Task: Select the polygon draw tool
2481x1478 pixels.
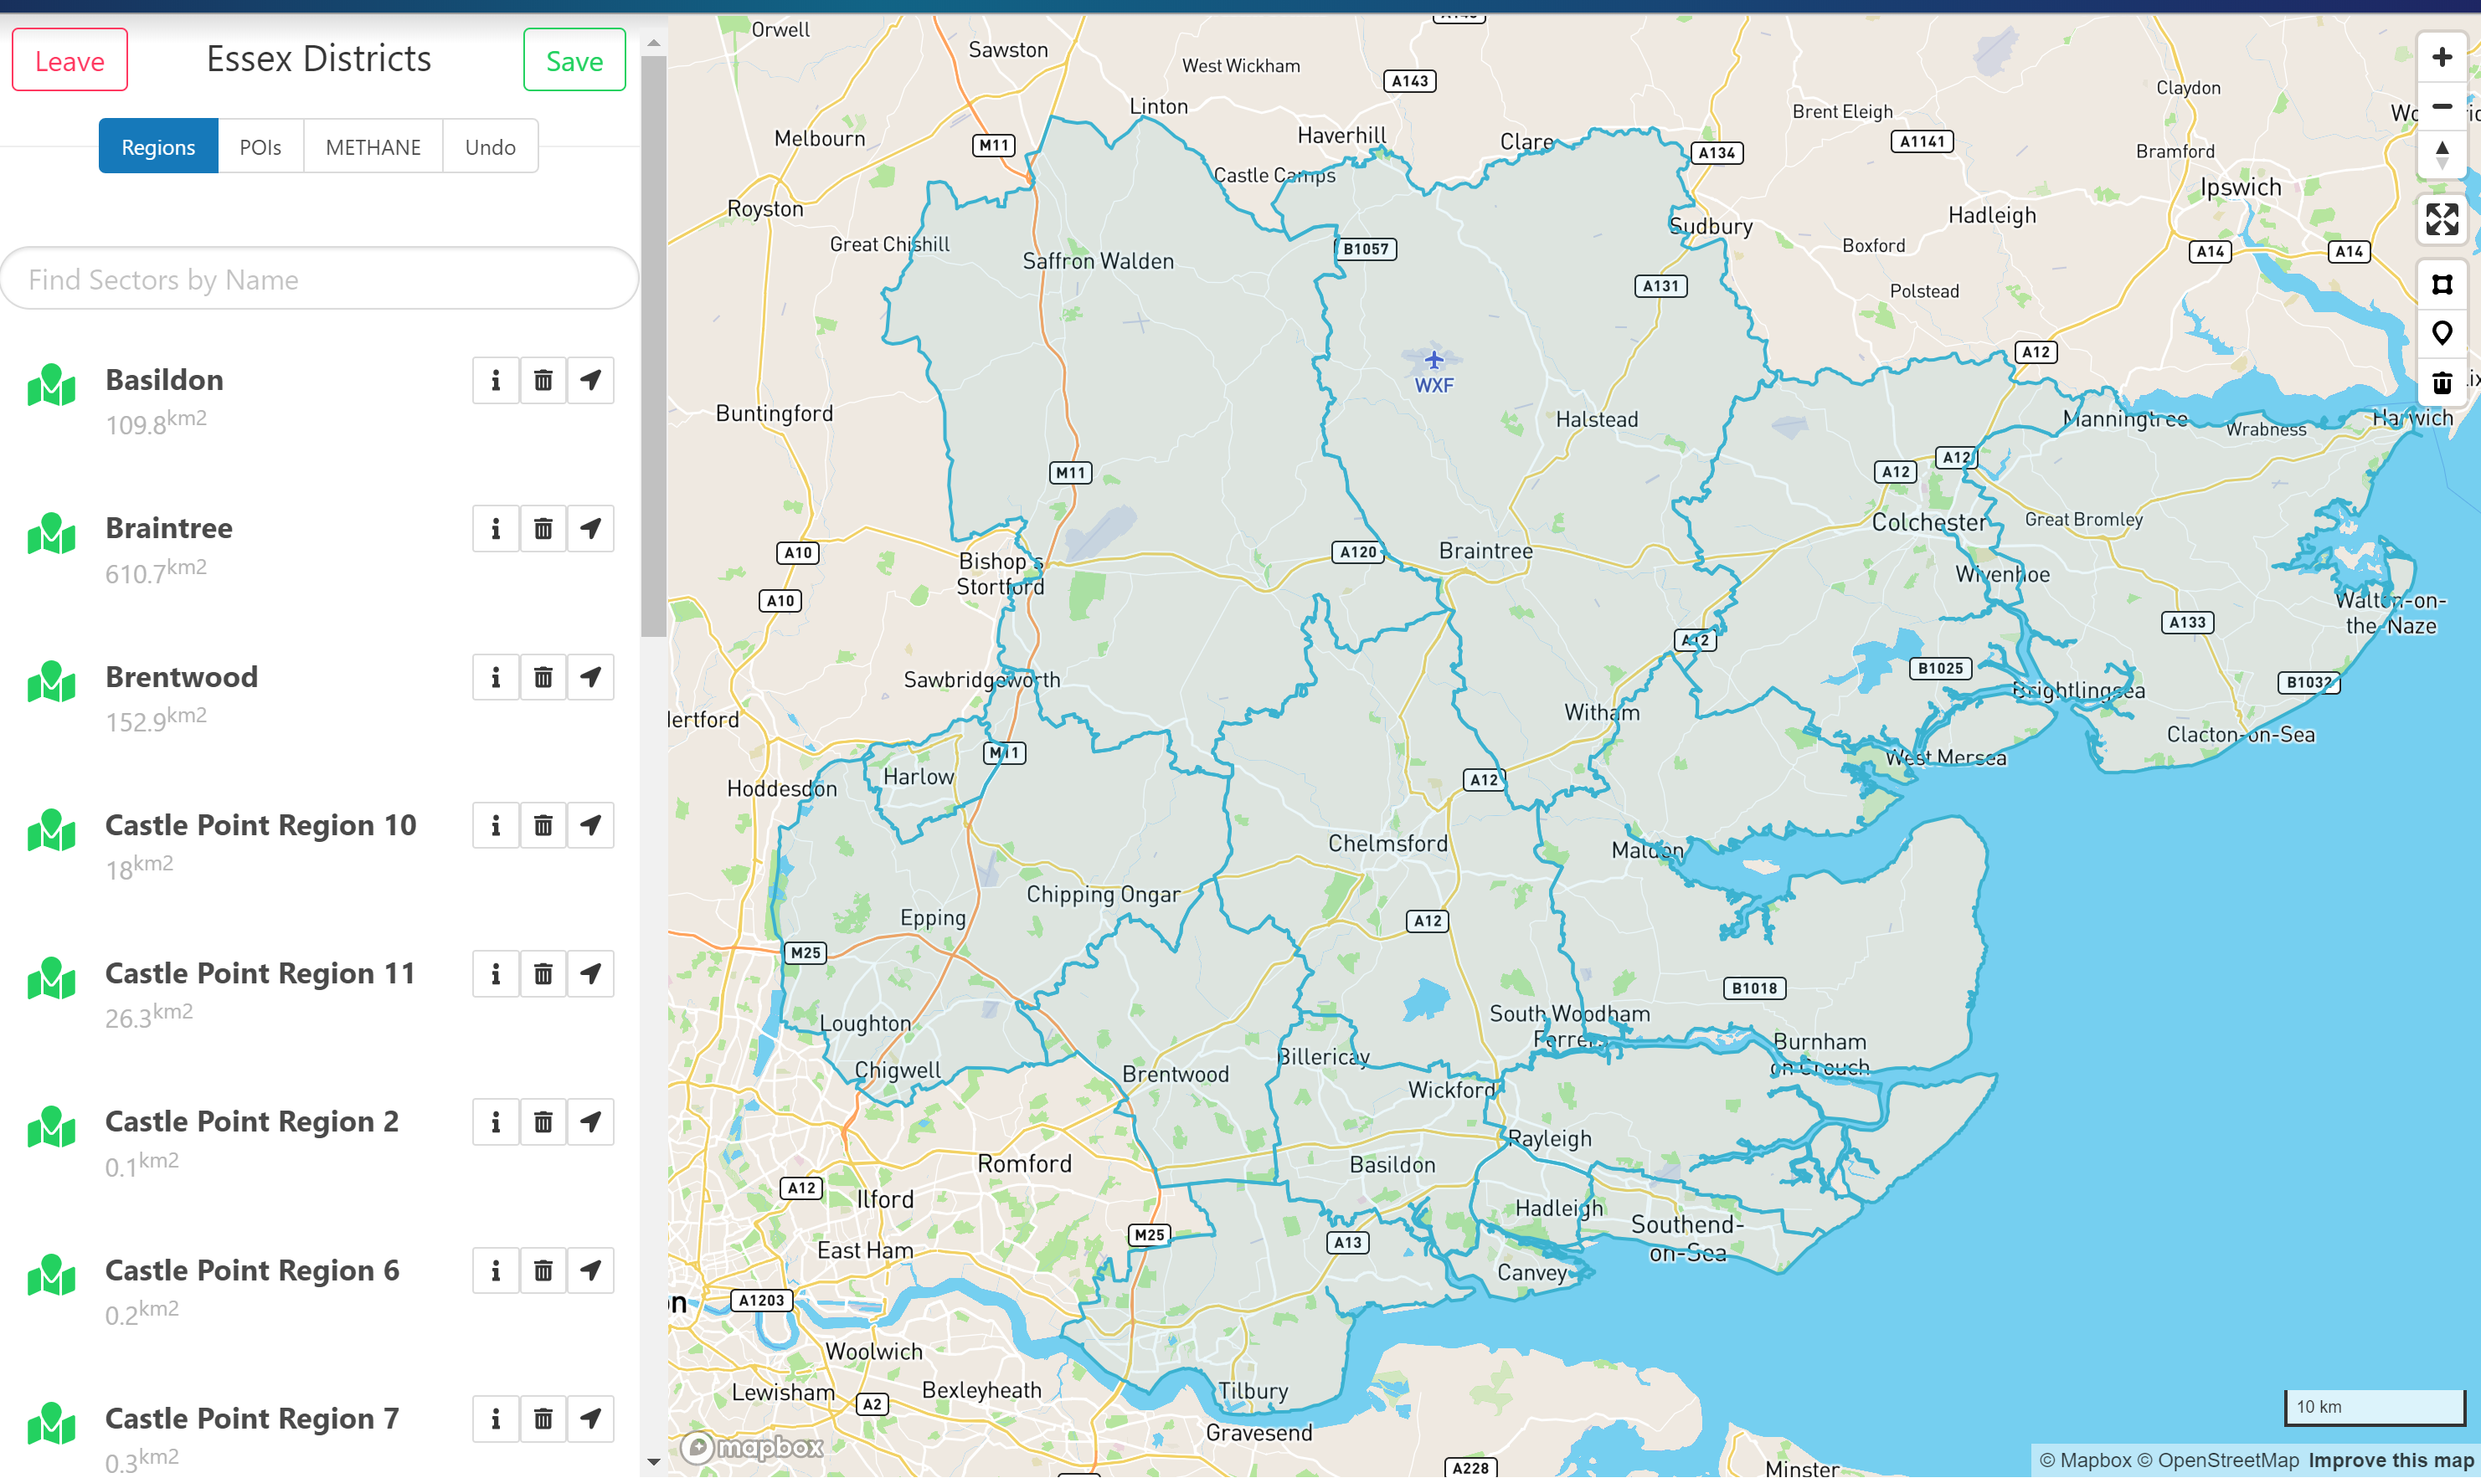Action: coord(2441,285)
